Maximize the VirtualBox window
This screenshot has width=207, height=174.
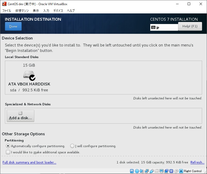click(189, 4)
